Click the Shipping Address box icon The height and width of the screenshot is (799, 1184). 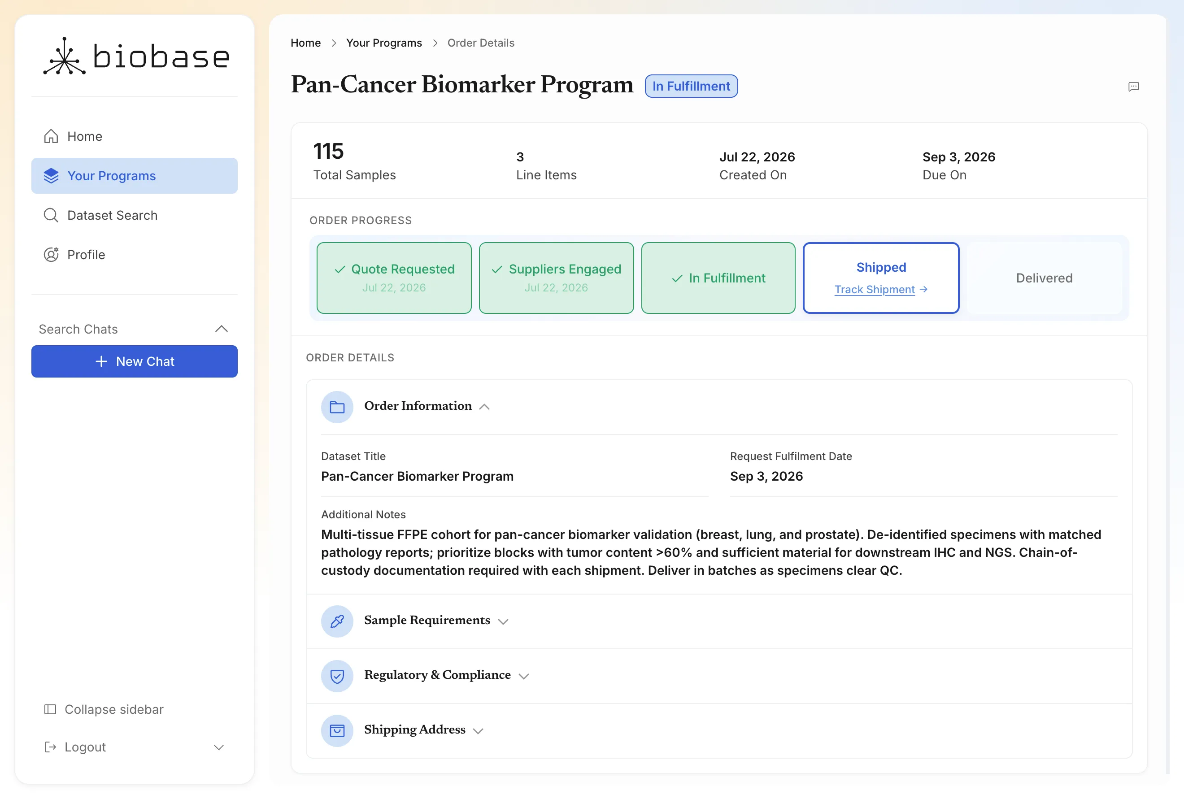[x=337, y=731]
